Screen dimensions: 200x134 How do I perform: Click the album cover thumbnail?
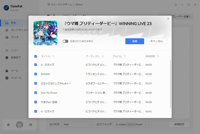click(45, 33)
